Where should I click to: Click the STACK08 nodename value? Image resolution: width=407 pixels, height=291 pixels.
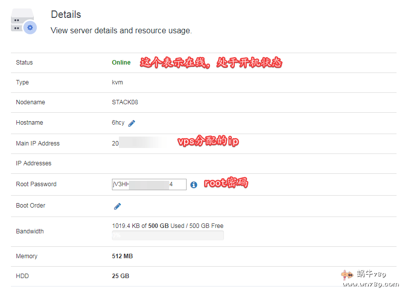coord(125,102)
